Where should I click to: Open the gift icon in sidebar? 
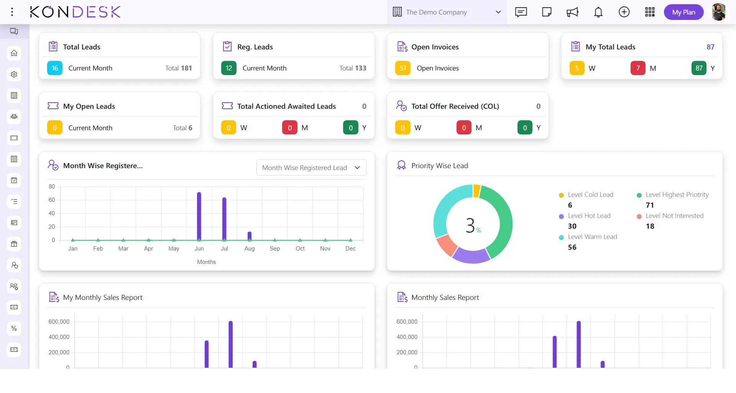(x=14, y=244)
